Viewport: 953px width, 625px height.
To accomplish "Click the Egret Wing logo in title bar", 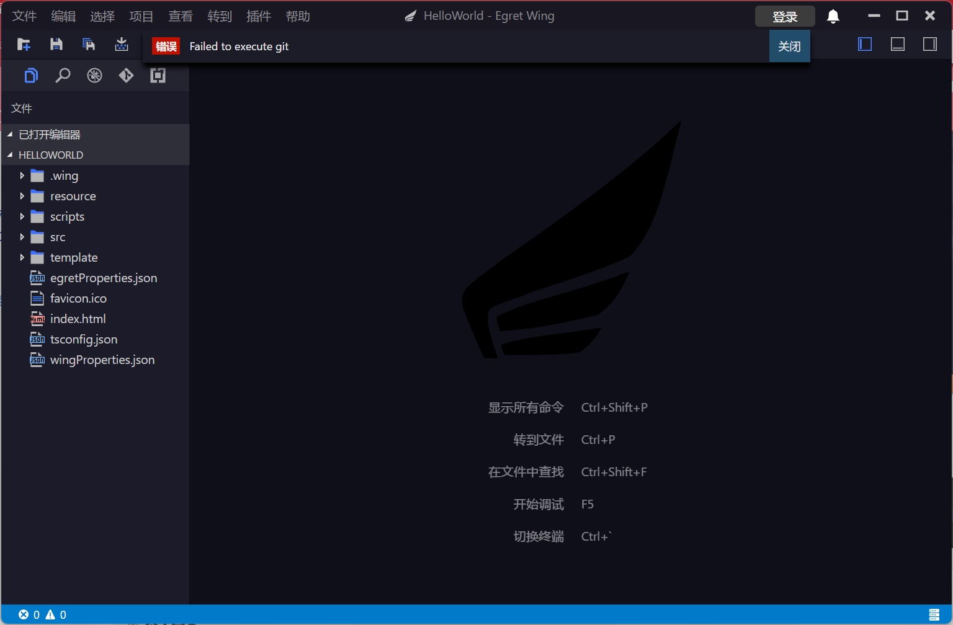I will coord(410,16).
